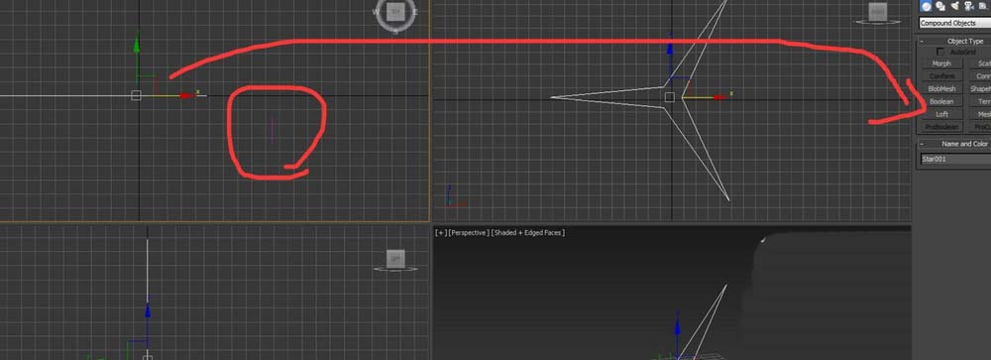Grab the red X-axis arrow in Front viewport
This screenshot has height=360, width=991.
click(719, 97)
